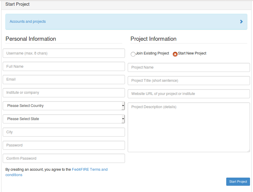253x192 pixels.
Task: Focus the Full Name field
Action: coord(64,66)
